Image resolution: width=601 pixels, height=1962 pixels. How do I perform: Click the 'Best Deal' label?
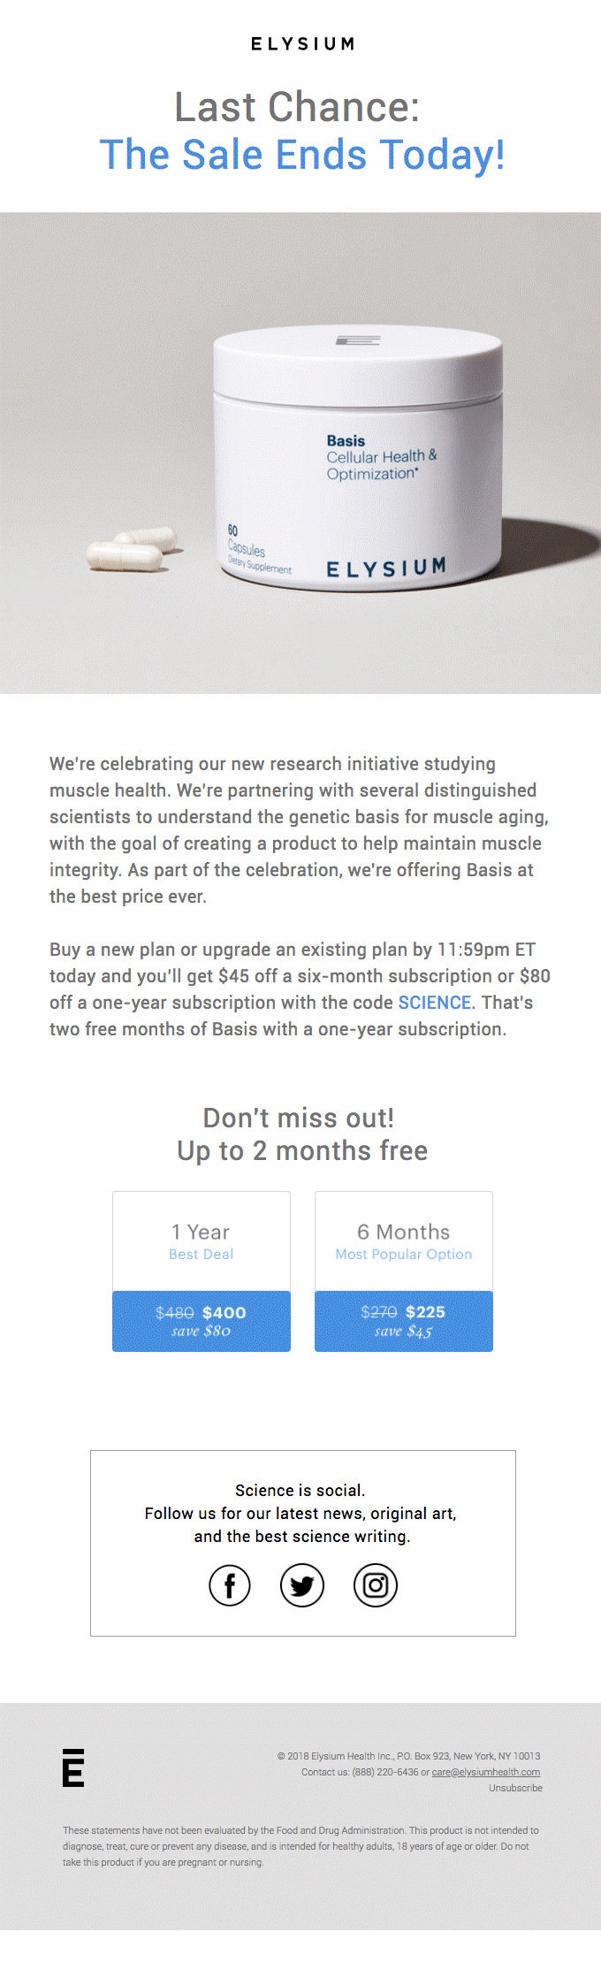click(202, 1254)
